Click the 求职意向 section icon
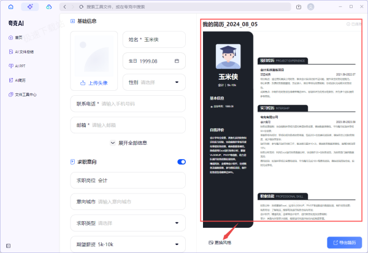Image resolution: width=368 pixels, height=253 pixels. pyautogui.click(x=72, y=162)
